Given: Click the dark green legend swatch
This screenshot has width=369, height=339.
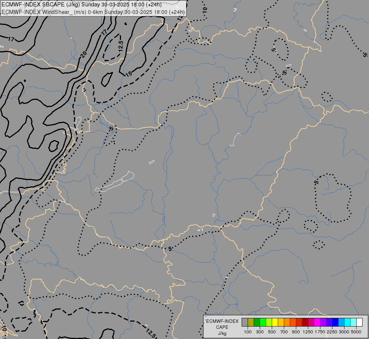Looking at the screenshot, I should pyautogui.click(x=257, y=322).
